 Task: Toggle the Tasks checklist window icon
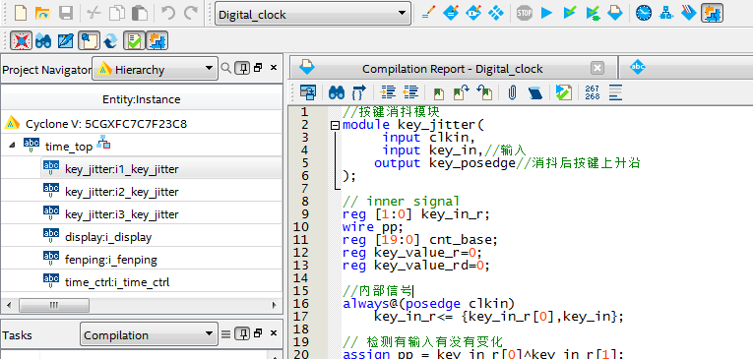tap(134, 40)
